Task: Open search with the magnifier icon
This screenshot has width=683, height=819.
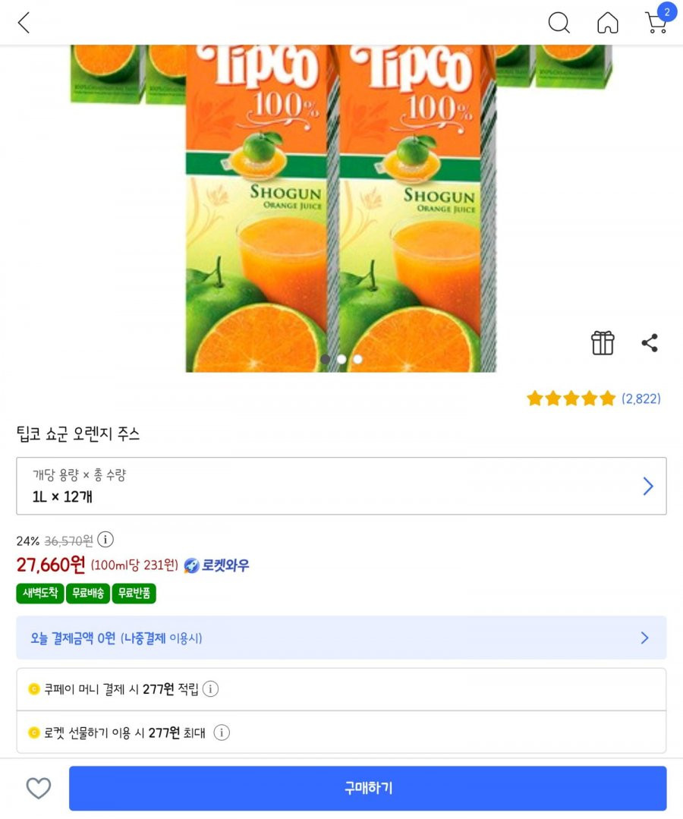Action: (559, 23)
